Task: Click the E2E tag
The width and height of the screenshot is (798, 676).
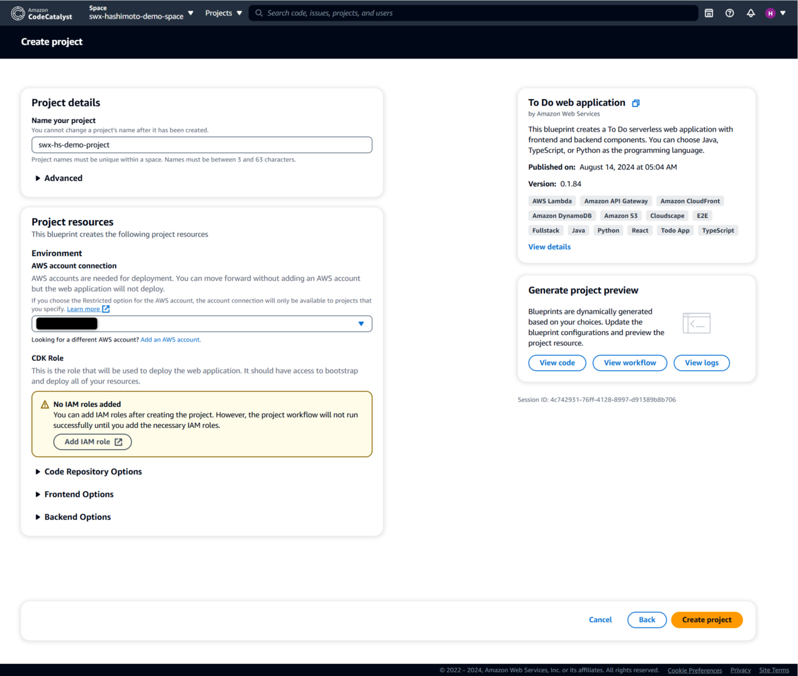Action: 702,215
